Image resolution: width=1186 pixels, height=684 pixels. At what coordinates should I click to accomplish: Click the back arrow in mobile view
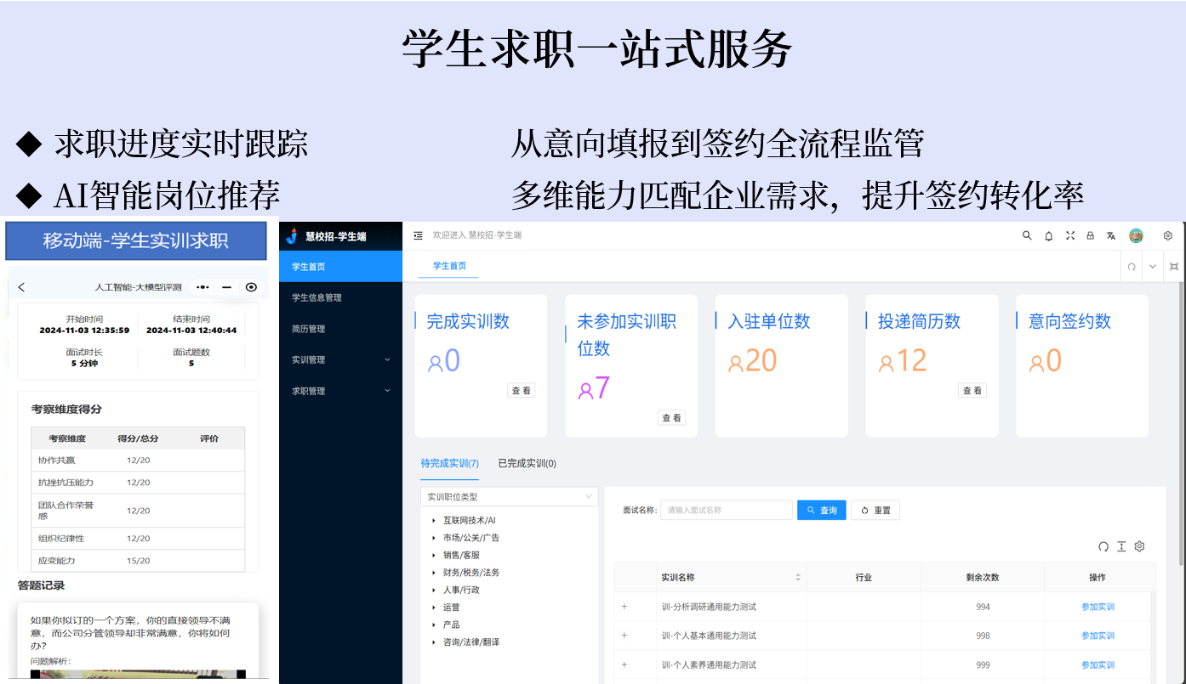point(21,287)
